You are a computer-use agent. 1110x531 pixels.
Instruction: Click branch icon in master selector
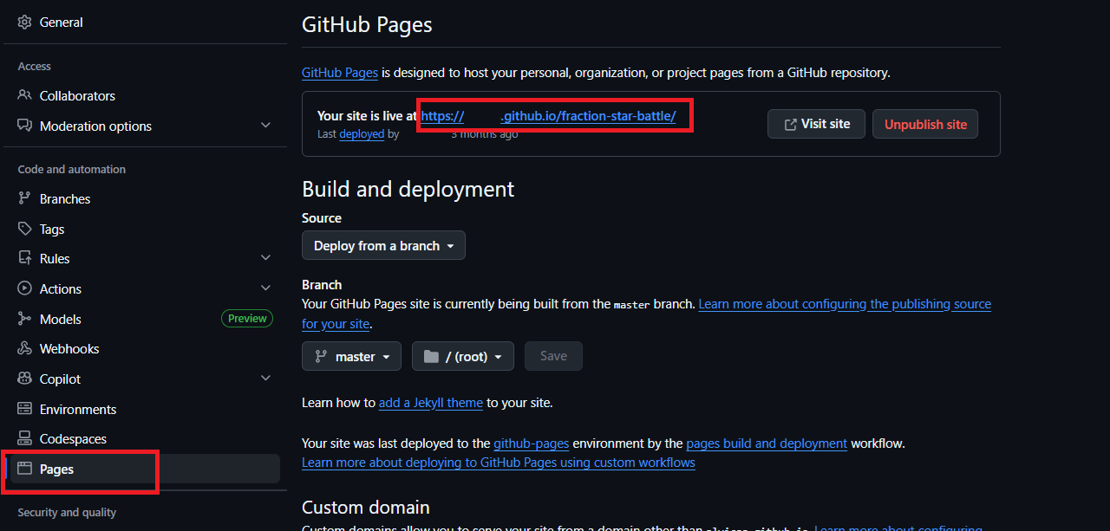tap(321, 356)
